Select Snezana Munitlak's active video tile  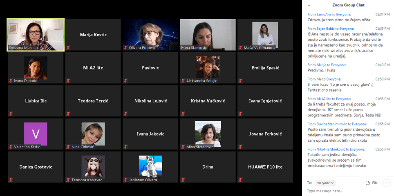coord(36,34)
